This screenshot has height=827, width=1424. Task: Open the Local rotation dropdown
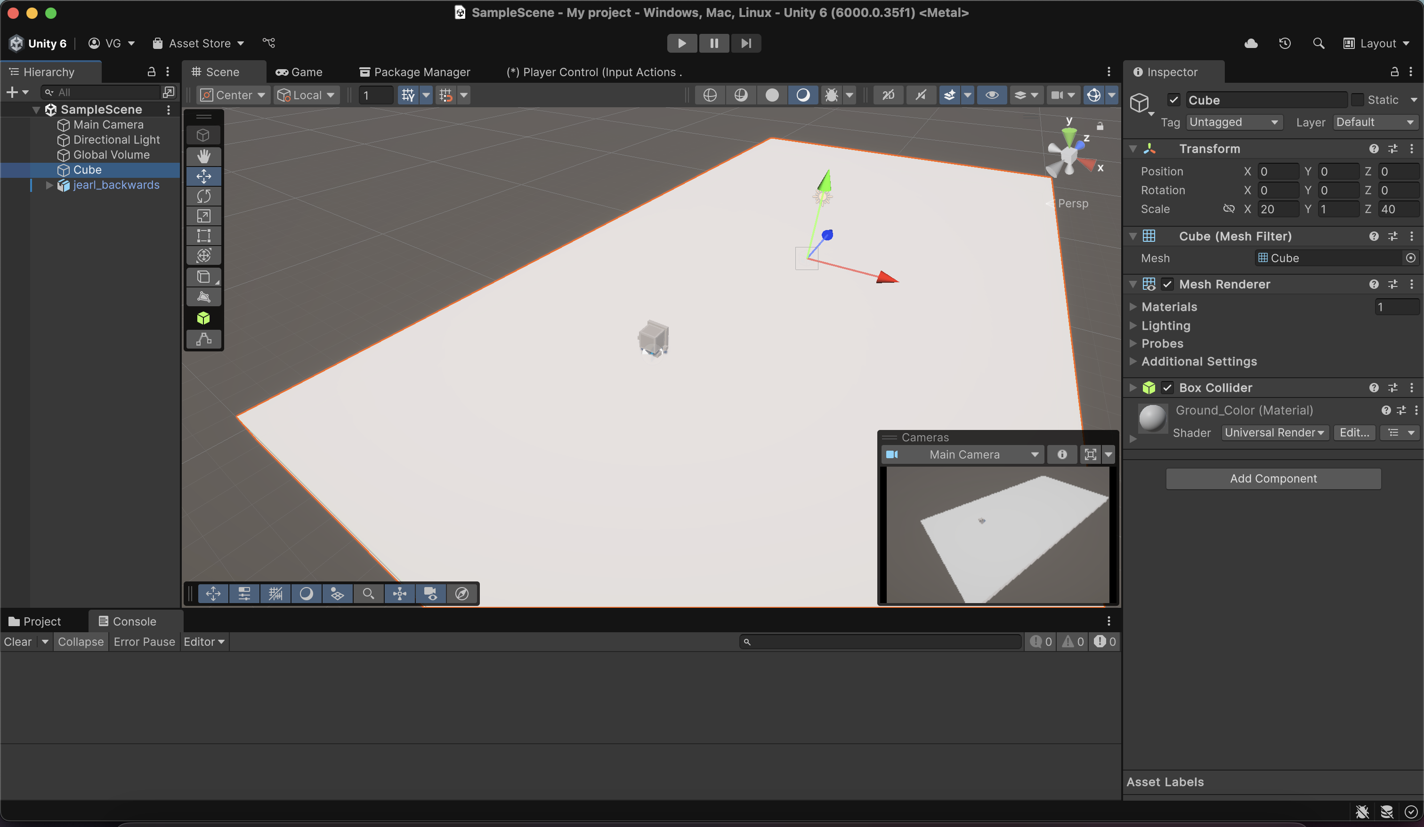point(306,95)
